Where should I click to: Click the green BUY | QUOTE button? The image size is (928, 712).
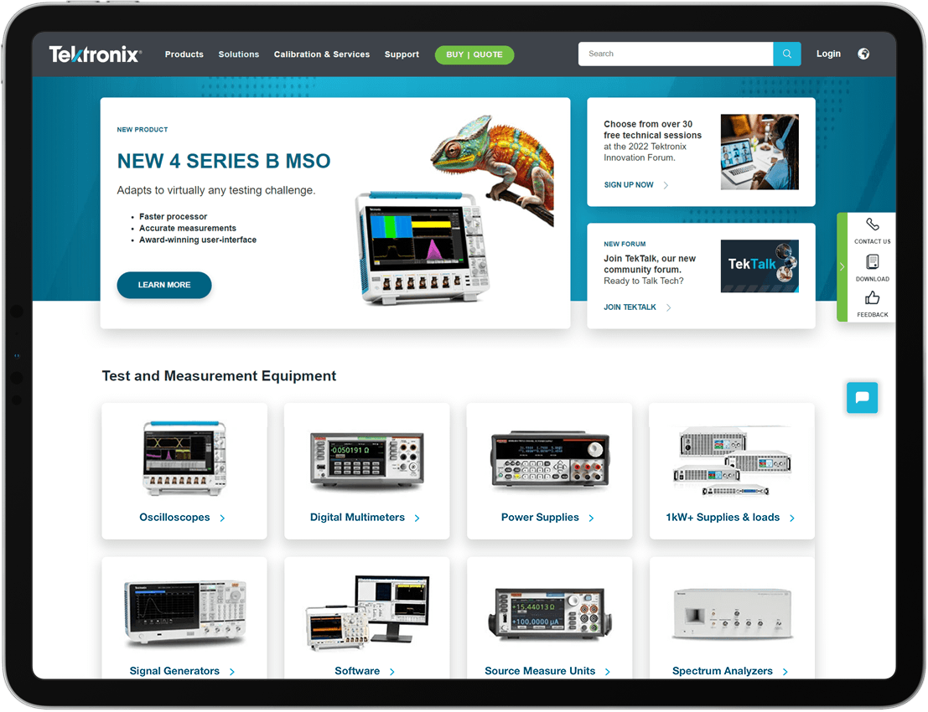pyautogui.click(x=474, y=54)
